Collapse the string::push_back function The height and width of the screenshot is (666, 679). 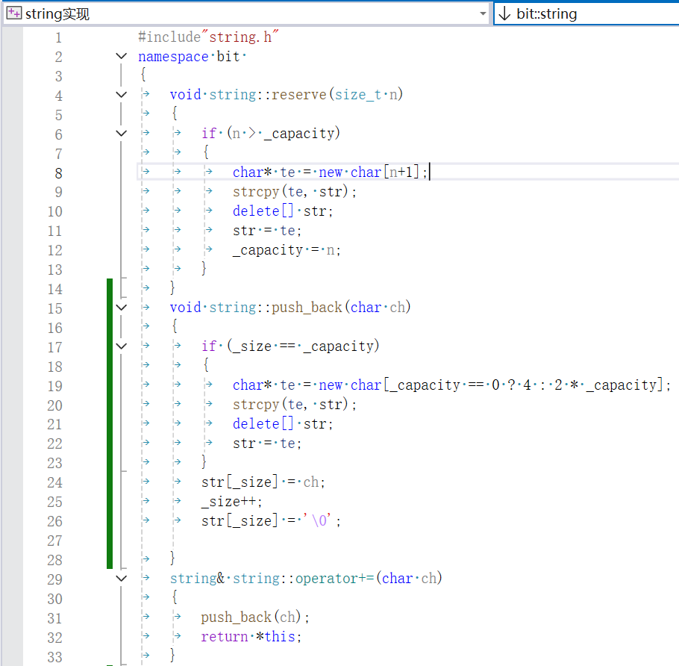tap(122, 307)
